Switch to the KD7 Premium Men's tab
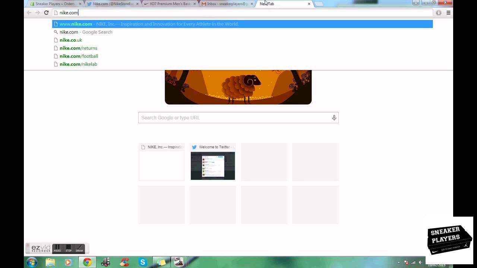The image size is (477, 268). pyautogui.click(x=170, y=4)
